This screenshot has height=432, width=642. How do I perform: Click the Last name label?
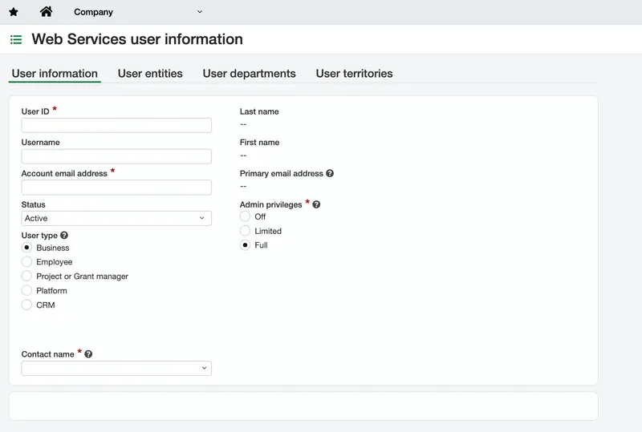(x=259, y=111)
